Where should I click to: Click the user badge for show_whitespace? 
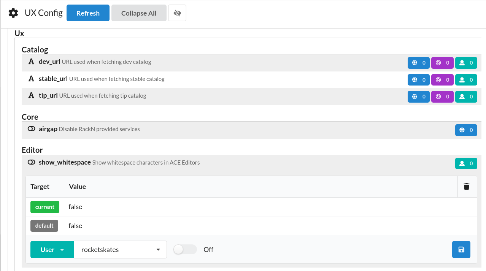click(x=466, y=163)
